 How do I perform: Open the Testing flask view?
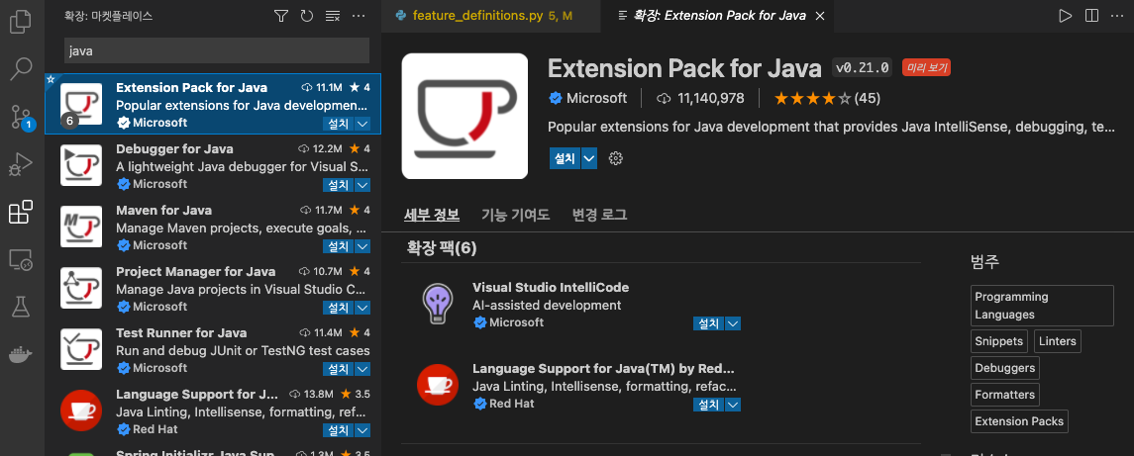20,307
